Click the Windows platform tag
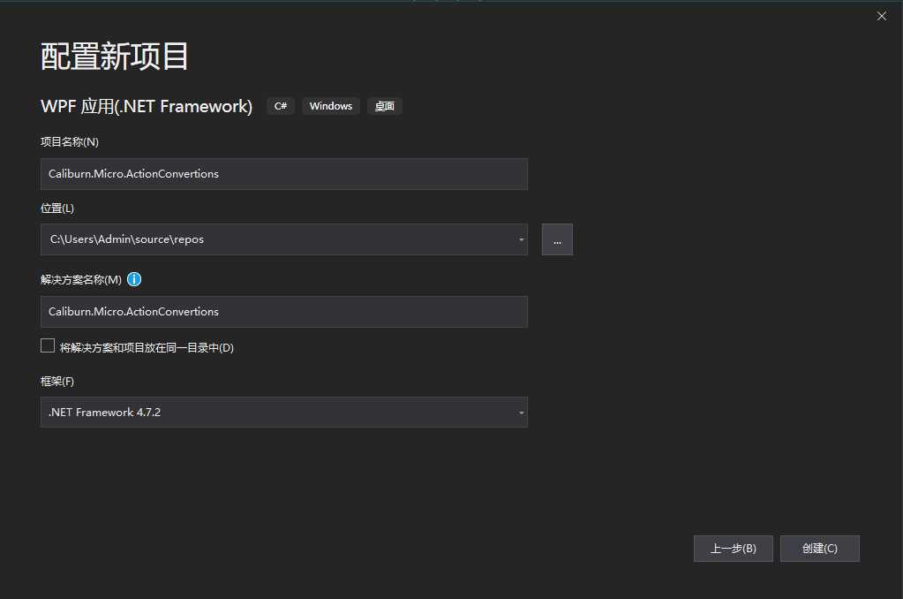Image resolution: width=903 pixels, height=599 pixels. coord(330,106)
